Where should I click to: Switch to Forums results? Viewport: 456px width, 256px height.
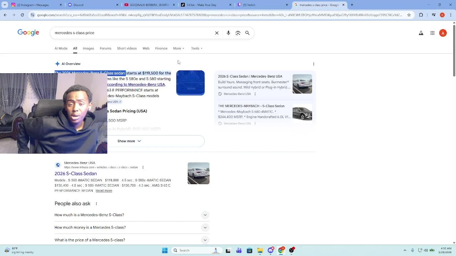click(105, 48)
